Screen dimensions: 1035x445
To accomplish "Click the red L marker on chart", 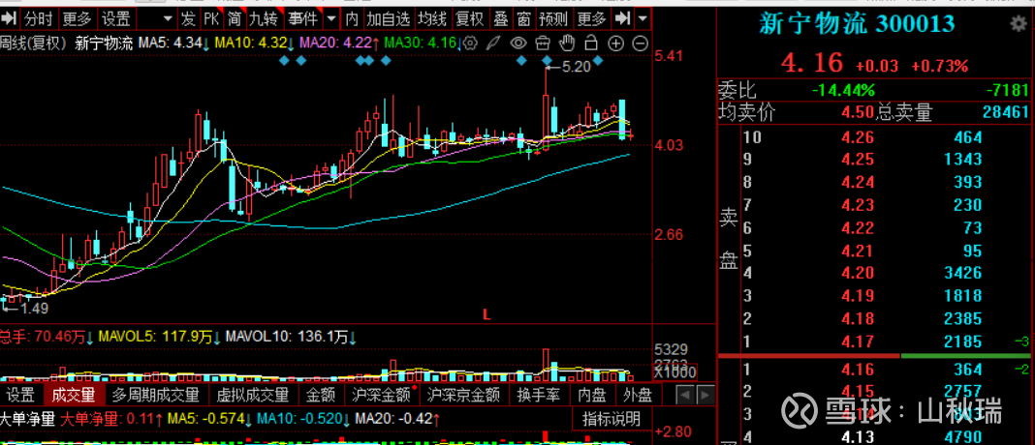I will pyautogui.click(x=486, y=314).
